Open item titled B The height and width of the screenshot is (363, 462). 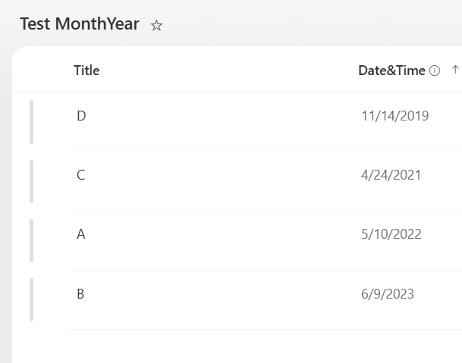point(80,294)
